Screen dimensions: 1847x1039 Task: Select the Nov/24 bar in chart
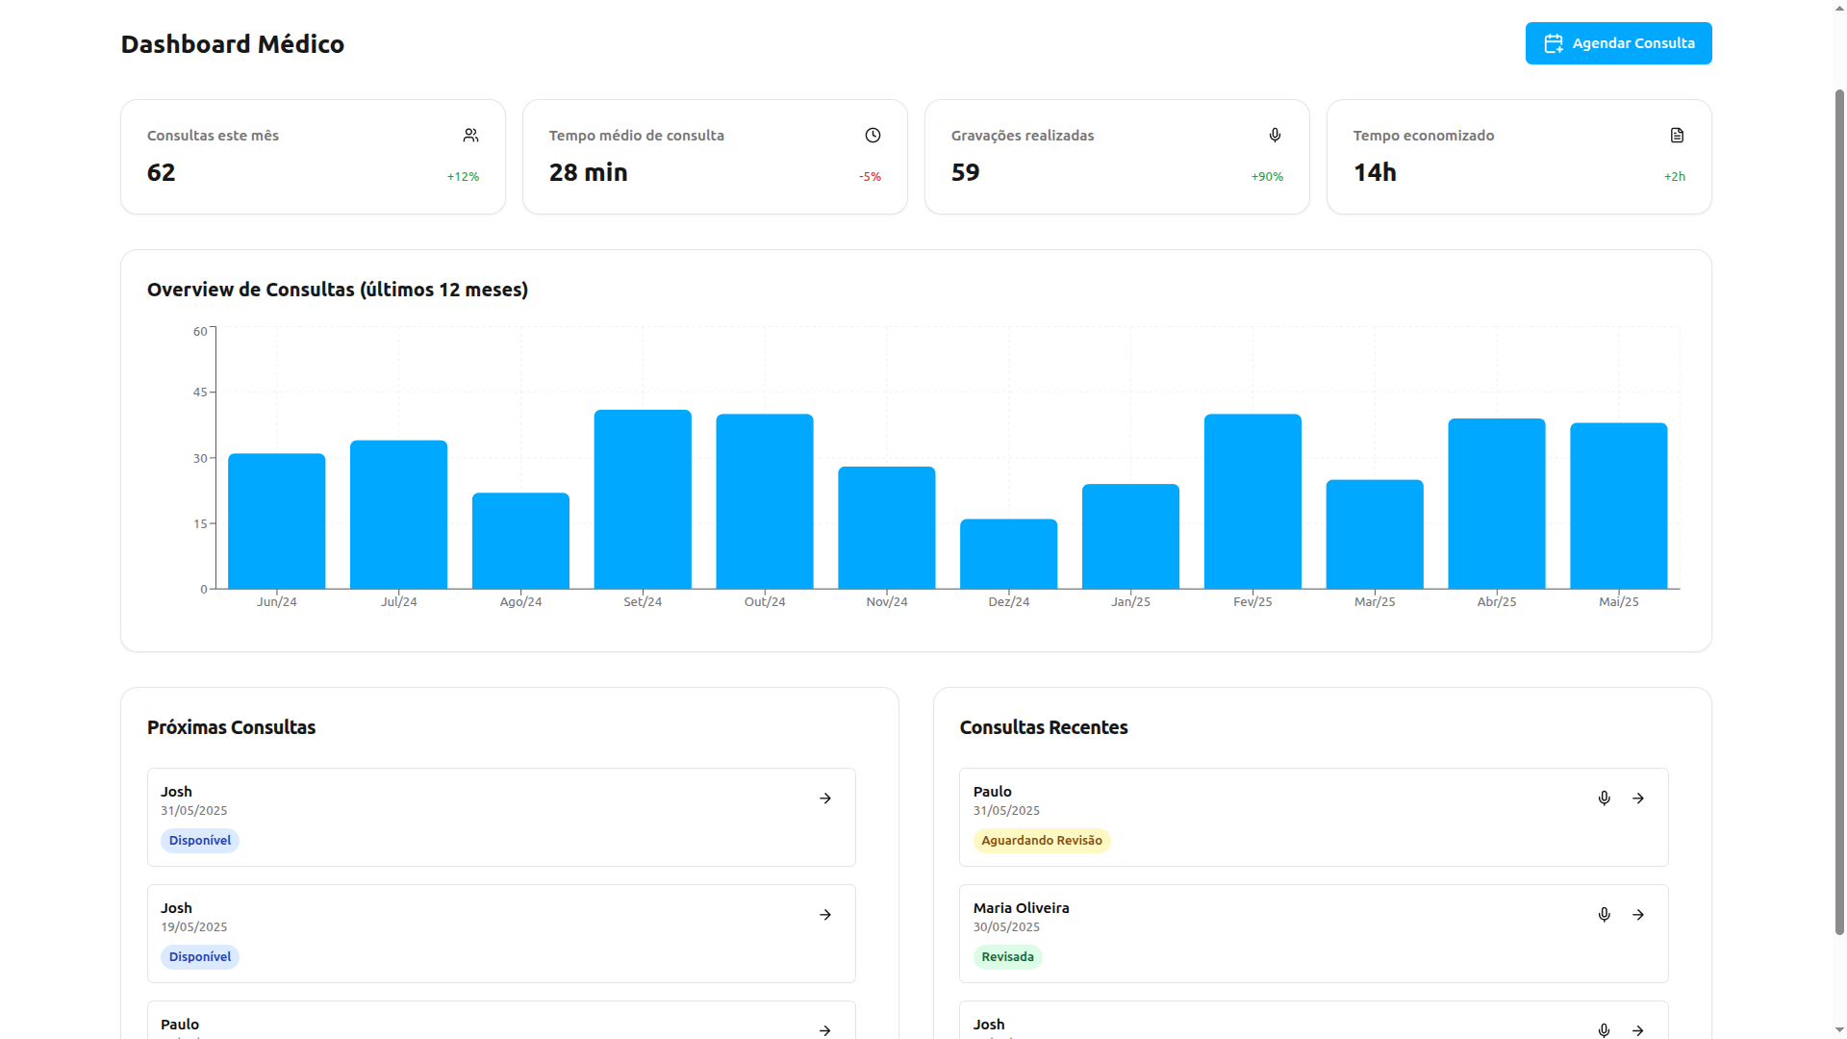click(x=887, y=528)
